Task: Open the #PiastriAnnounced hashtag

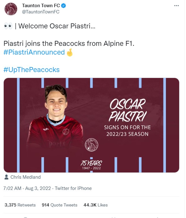Action: (x=34, y=52)
